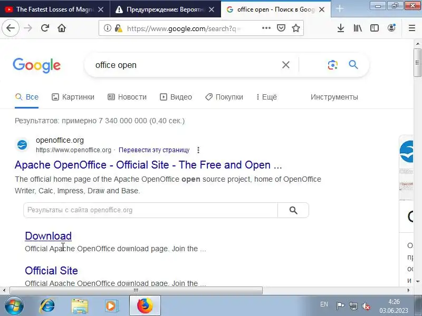Click the insecure connection padlock icon
The image size is (422, 316).
click(118, 28)
